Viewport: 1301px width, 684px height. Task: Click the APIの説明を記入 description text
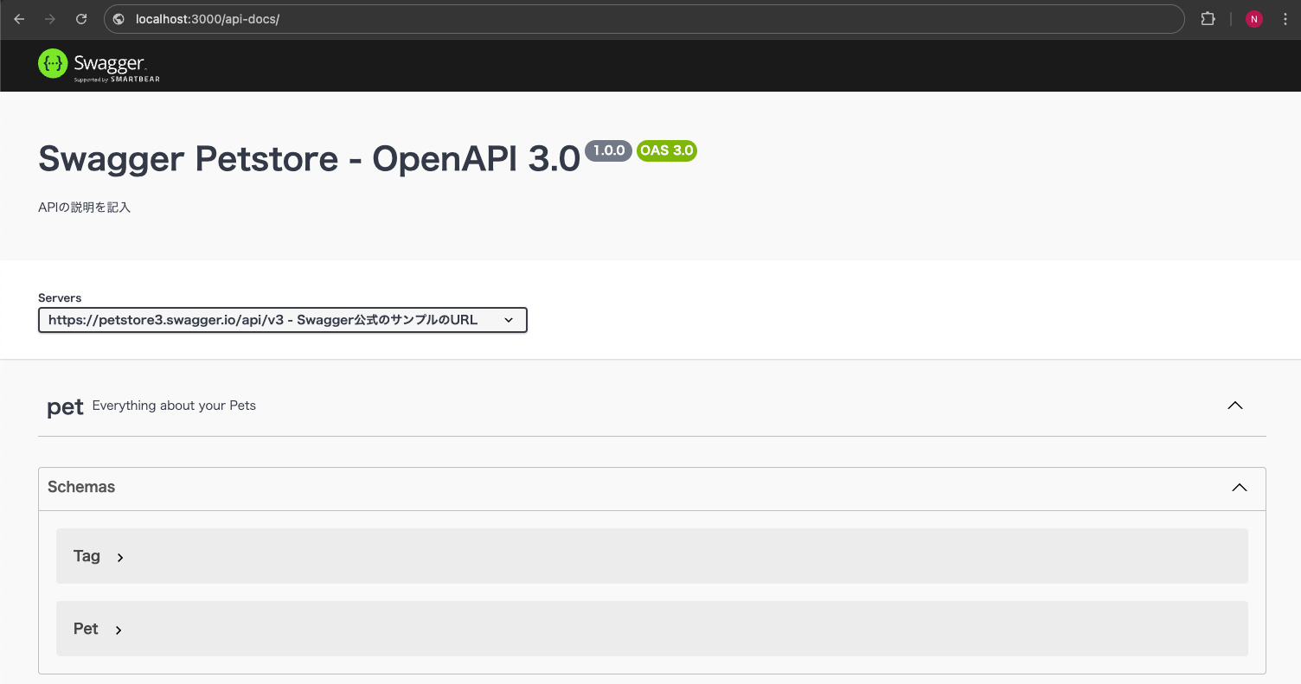pos(85,208)
